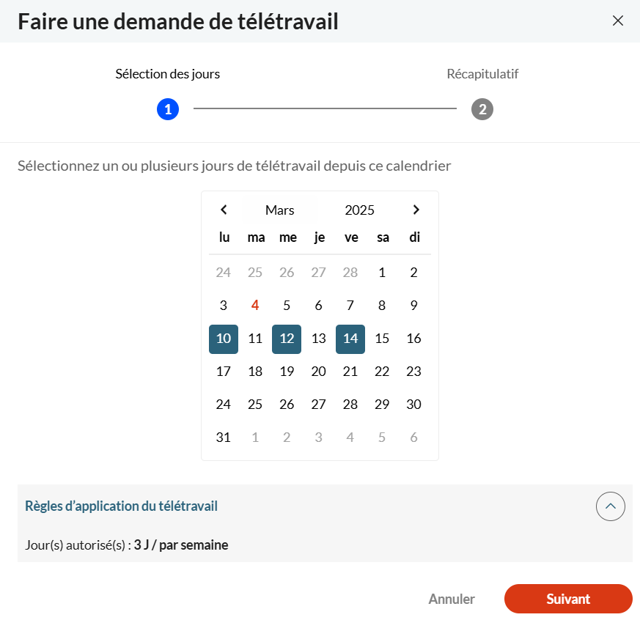Click the Suivant button
Screen dimensions: 640x620
point(568,599)
